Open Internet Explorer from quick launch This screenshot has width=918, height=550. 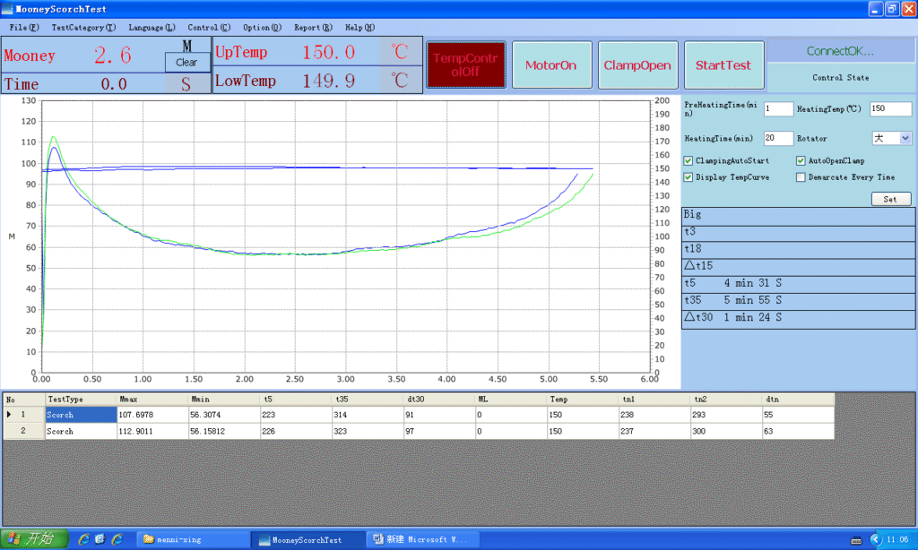(x=83, y=539)
